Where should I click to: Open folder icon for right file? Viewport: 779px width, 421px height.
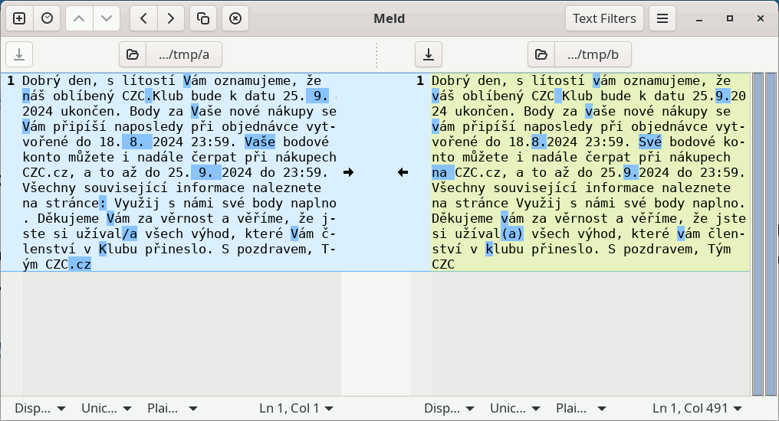[541, 54]
